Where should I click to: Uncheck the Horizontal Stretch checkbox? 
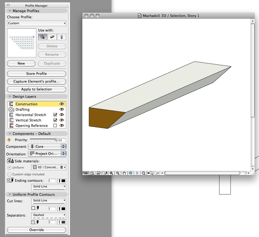point(55,115)
